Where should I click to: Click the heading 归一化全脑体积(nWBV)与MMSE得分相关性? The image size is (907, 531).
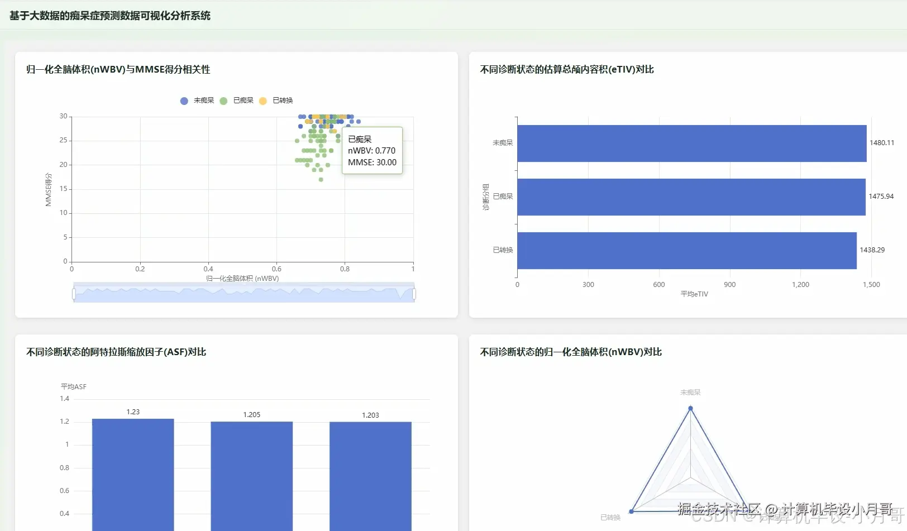pyautogui.click(x=118, y=69)
